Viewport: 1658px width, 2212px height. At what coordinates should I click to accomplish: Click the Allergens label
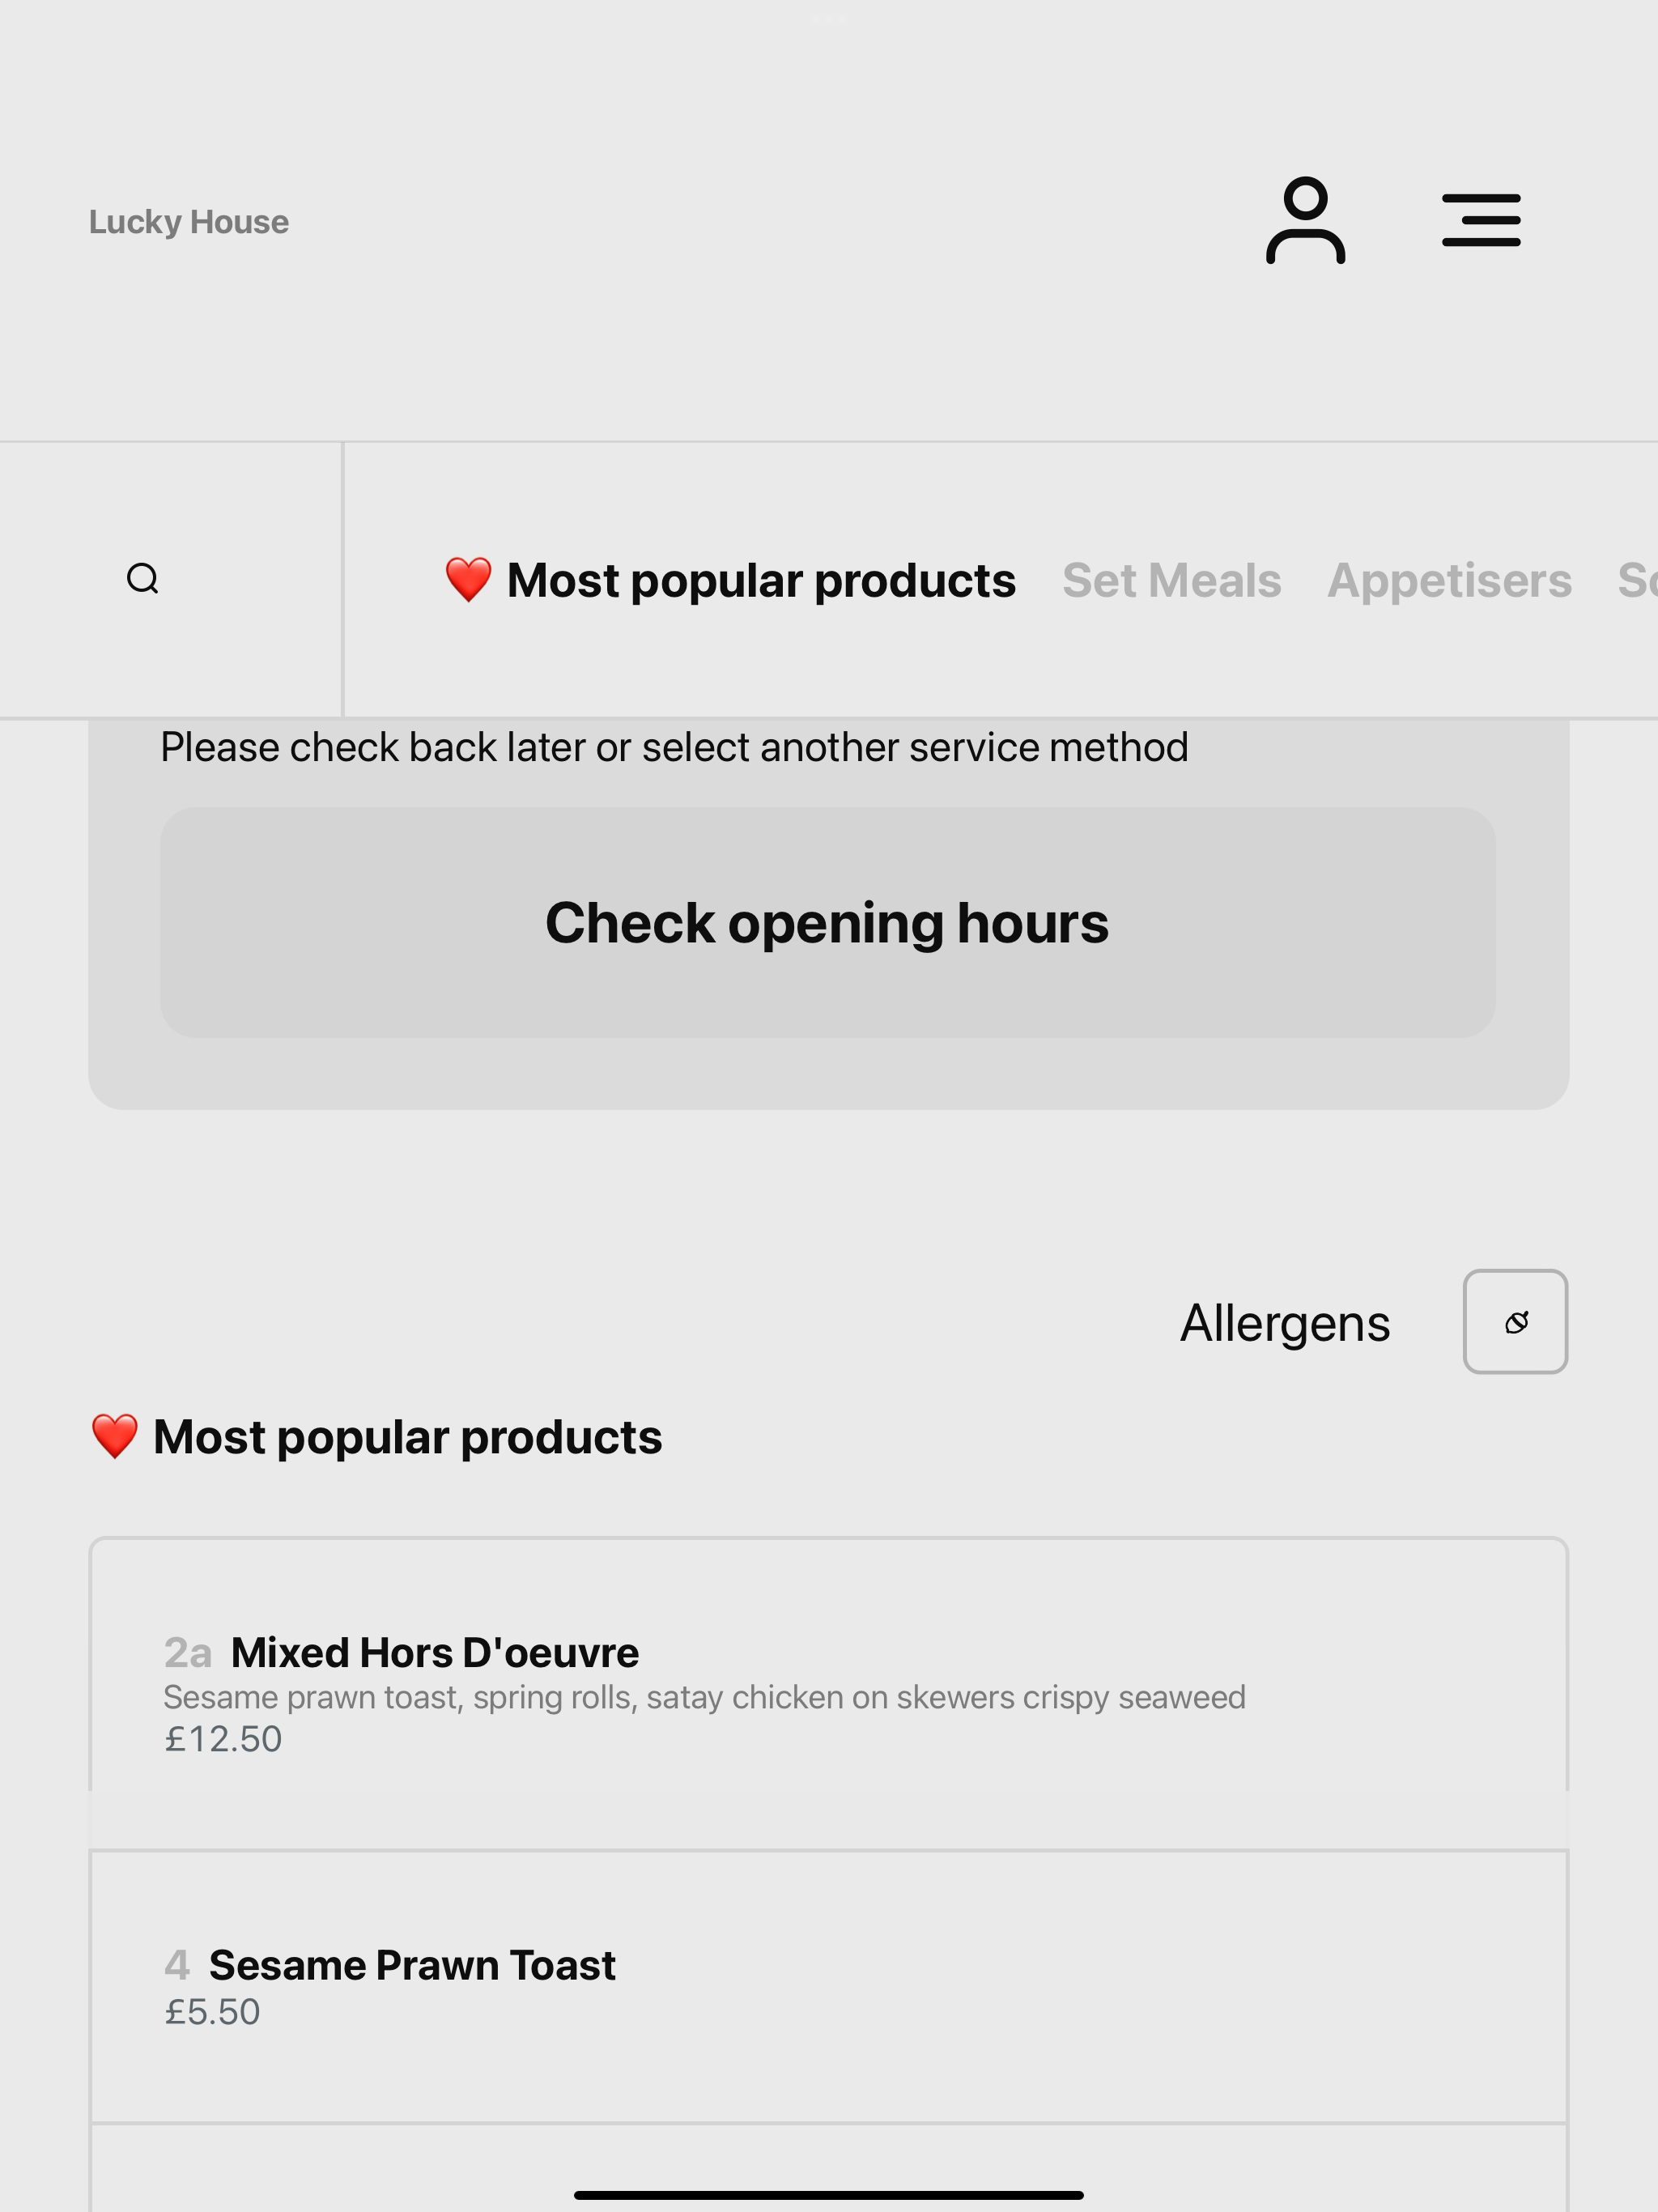1285,1323
